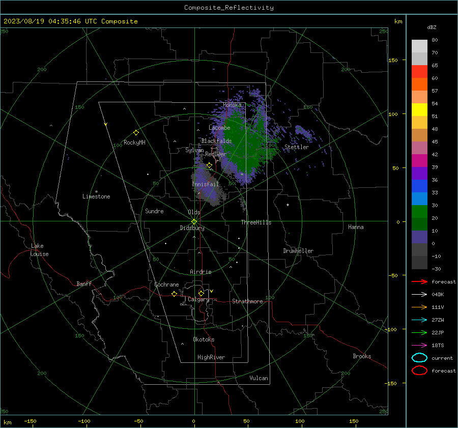The height and width of the screenshot is (428, 458).
Task: Click the Brooks city label
Action: 362,356
